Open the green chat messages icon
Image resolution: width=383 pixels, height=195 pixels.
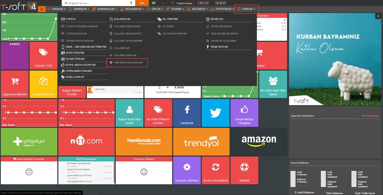pos(154,3)
